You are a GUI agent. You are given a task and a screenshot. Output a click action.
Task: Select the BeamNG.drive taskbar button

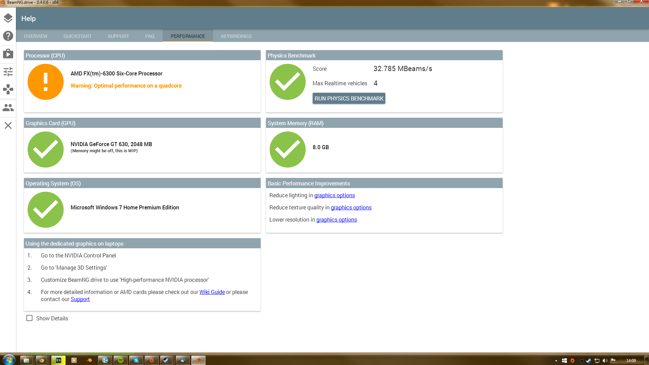coord(198,360)
